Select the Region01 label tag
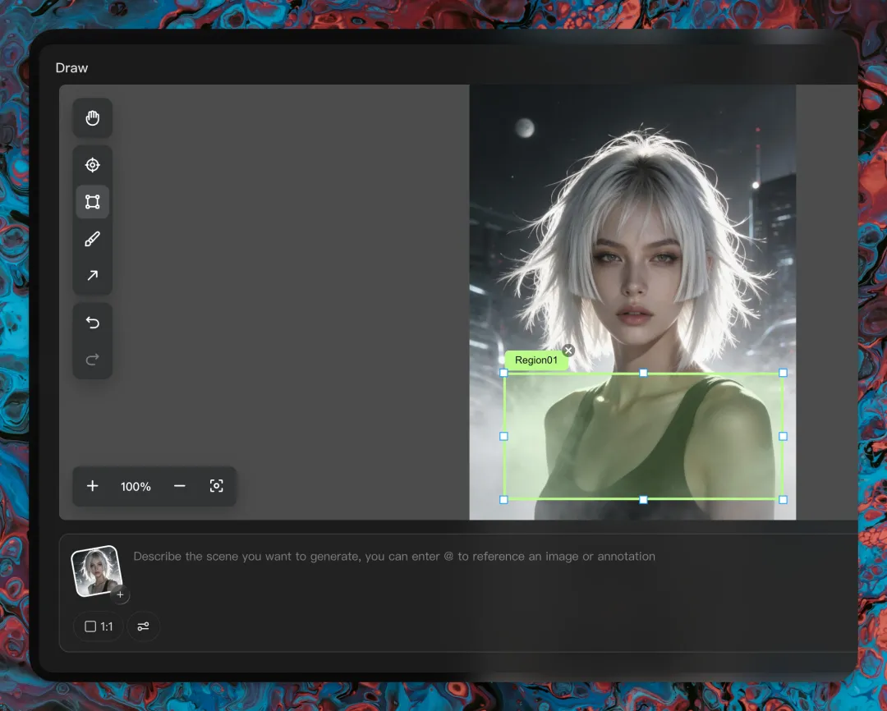This screenshot has width=887, height=711. tap(536, 360)
